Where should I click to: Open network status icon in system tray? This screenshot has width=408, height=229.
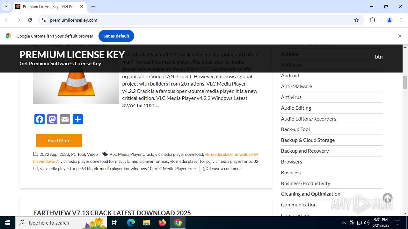pos(359,223)
